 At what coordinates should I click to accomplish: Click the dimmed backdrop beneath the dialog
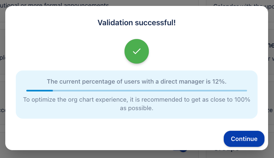point(99,154)
